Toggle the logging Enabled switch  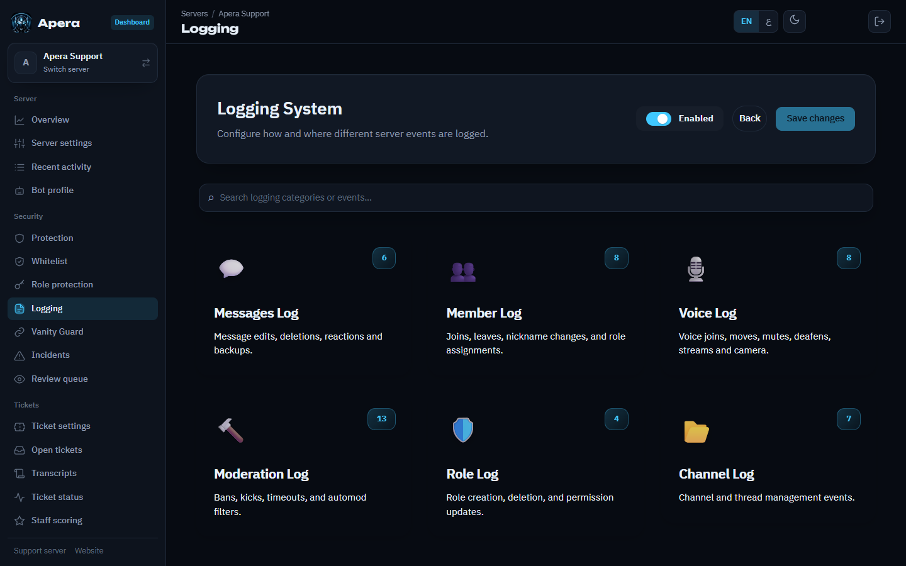[x=659, y=119]
